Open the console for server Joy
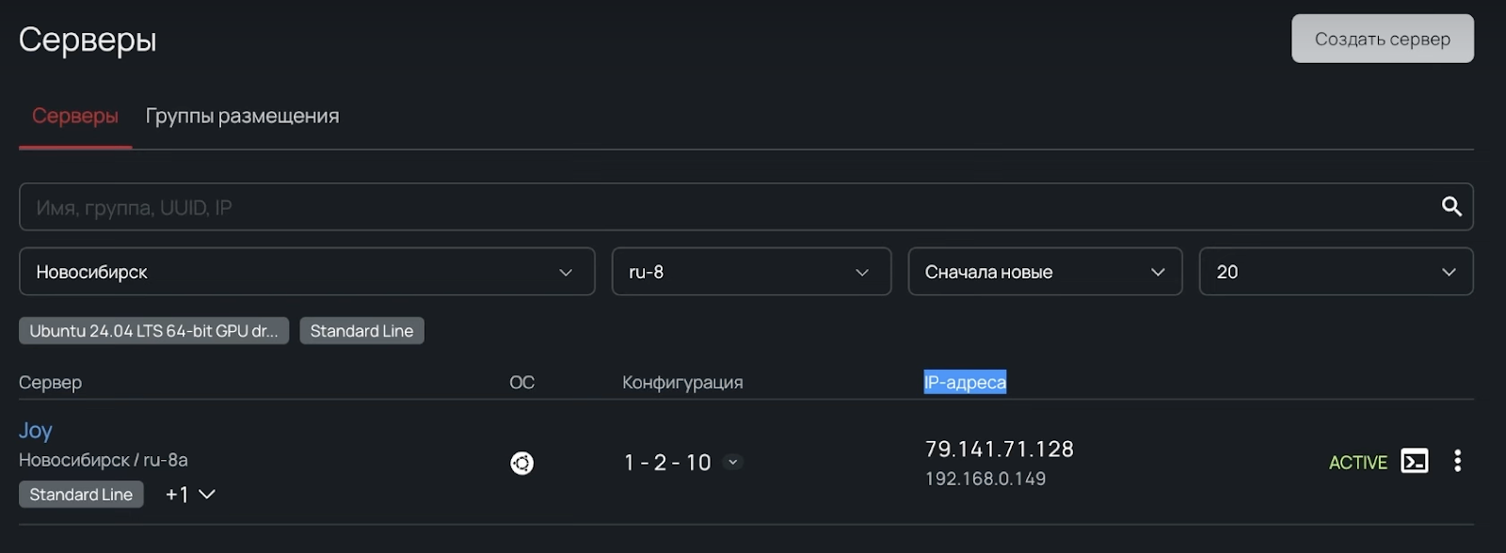The width and height of the screenshot is (1506, 553). coord(1415,461)
